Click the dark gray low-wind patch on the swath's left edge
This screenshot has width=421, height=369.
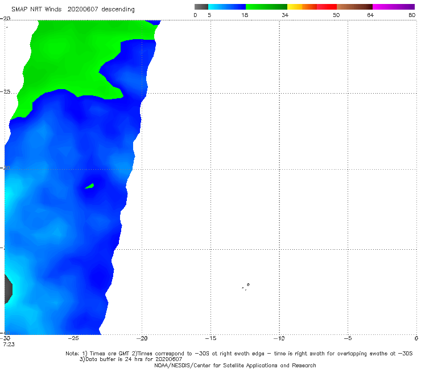click(9, 289)
